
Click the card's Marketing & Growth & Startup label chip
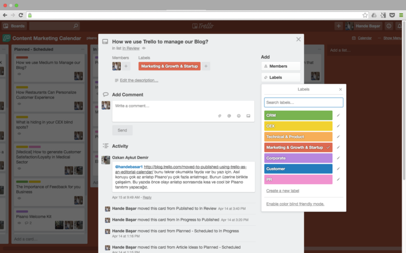170,66
